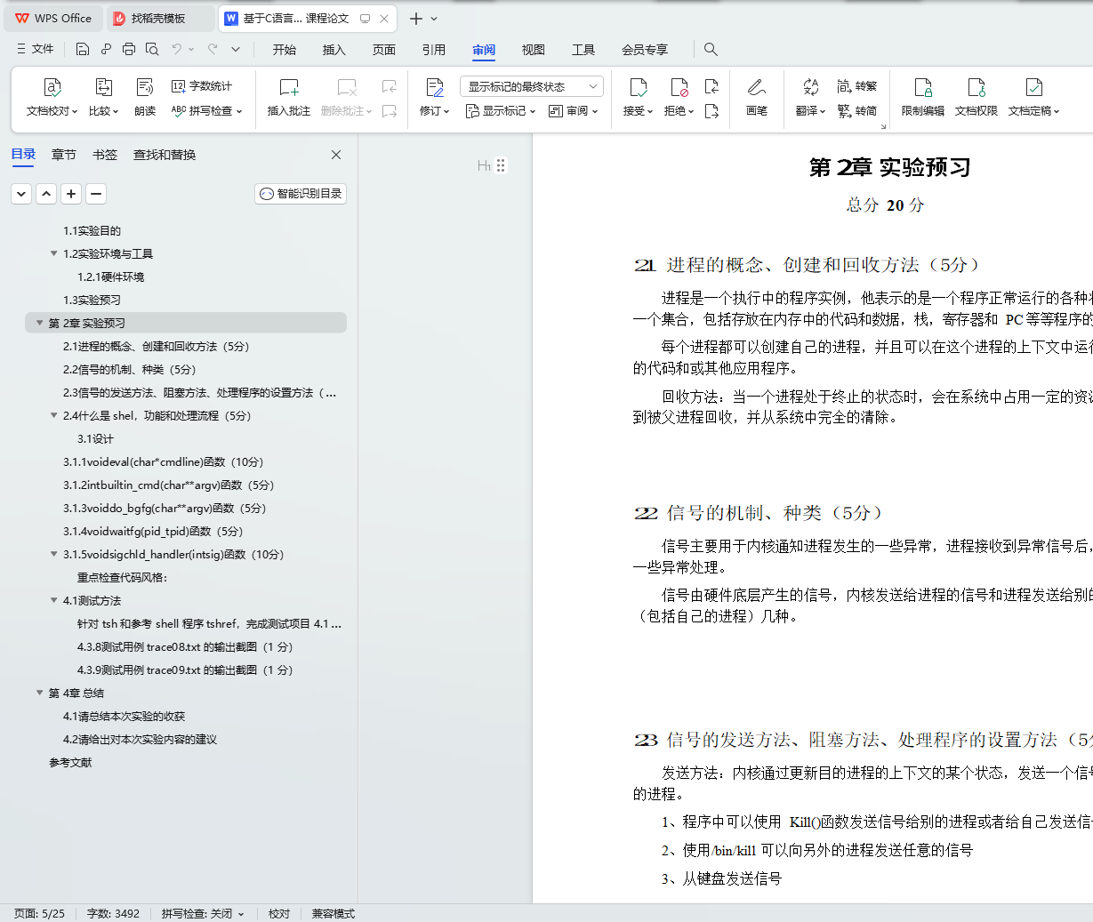The width and height of the screenshot is (1093, 922).
Task: Switch to the 开始 ribbon tab
Action: pos(285,49)
